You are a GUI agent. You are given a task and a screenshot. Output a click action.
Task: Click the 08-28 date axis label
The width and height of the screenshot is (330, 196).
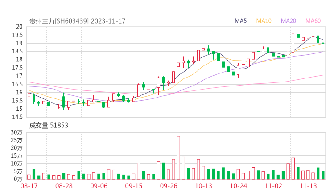[64, 186]
